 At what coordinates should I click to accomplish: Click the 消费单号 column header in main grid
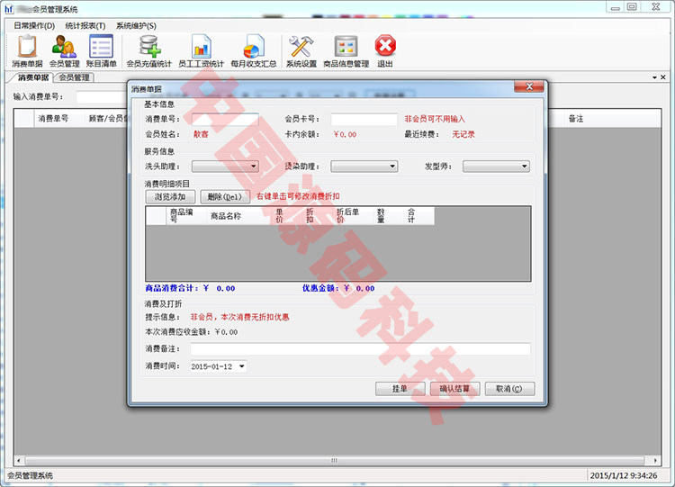tap(59, 119)
